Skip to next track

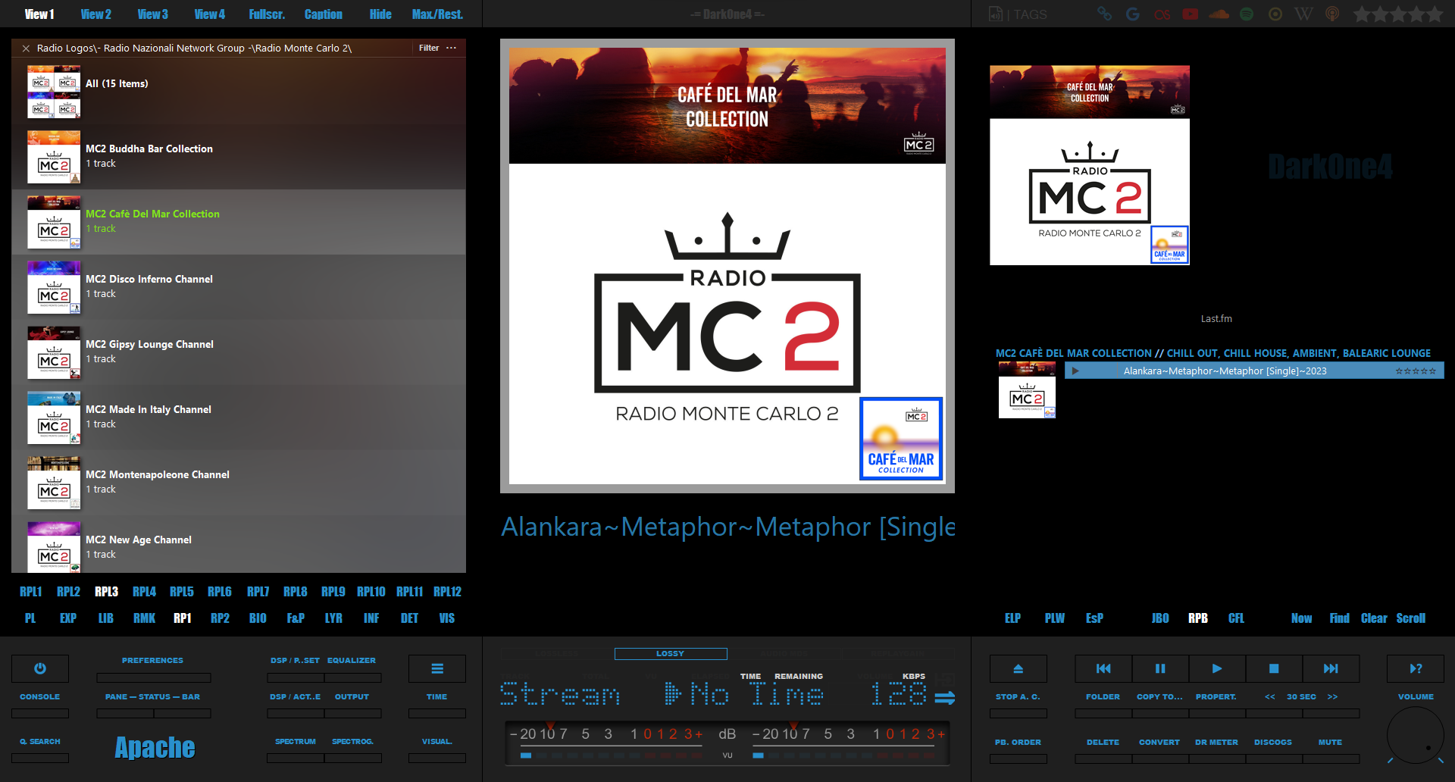tap(1331, 668)
